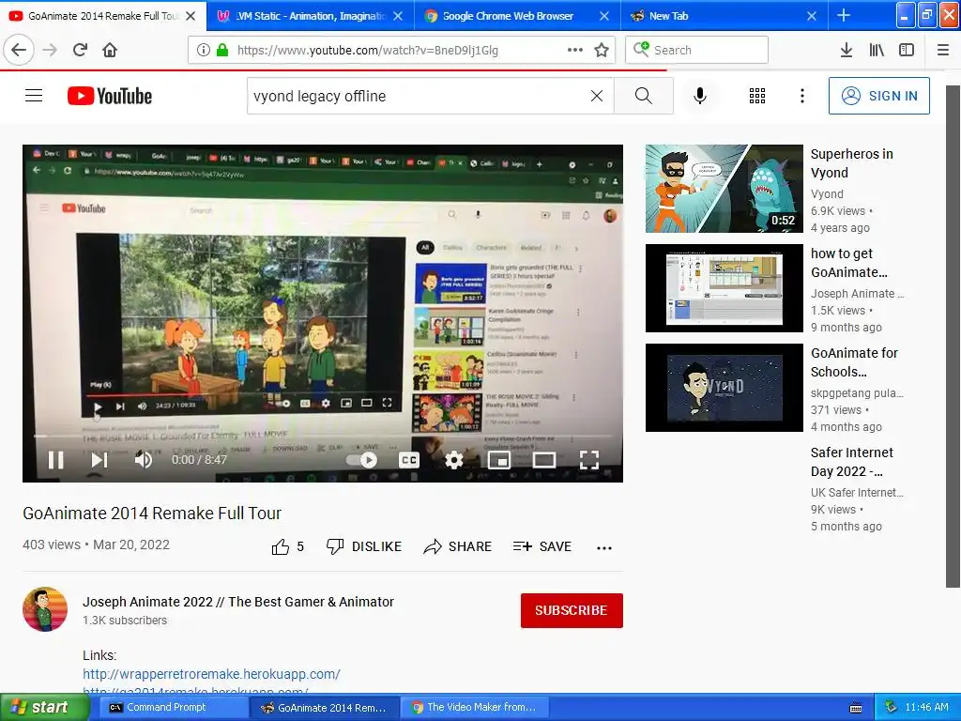
Task: Open the Firefox library menu
Action: 877,50
